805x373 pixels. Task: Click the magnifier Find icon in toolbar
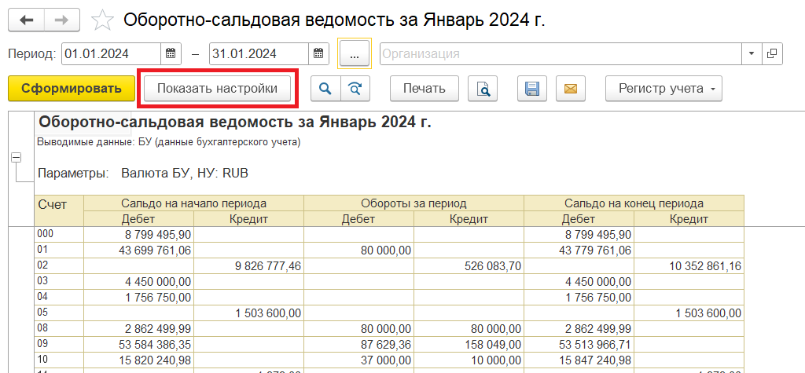click(325, 89)
